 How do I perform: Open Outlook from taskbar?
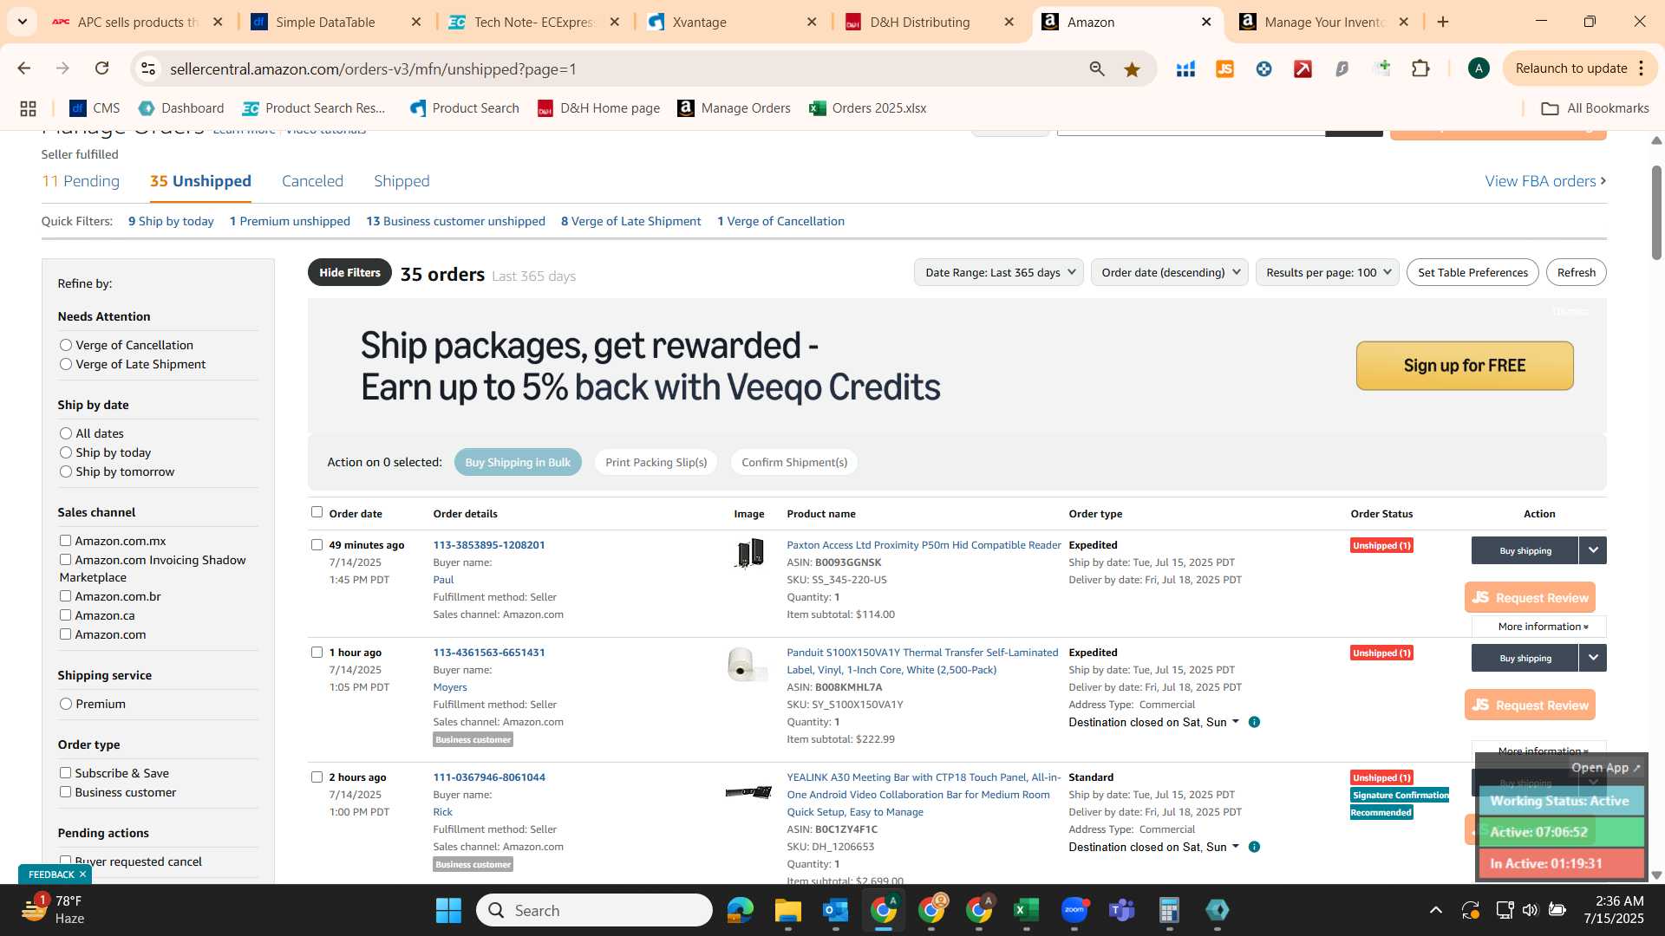click(x=835, y=910)
